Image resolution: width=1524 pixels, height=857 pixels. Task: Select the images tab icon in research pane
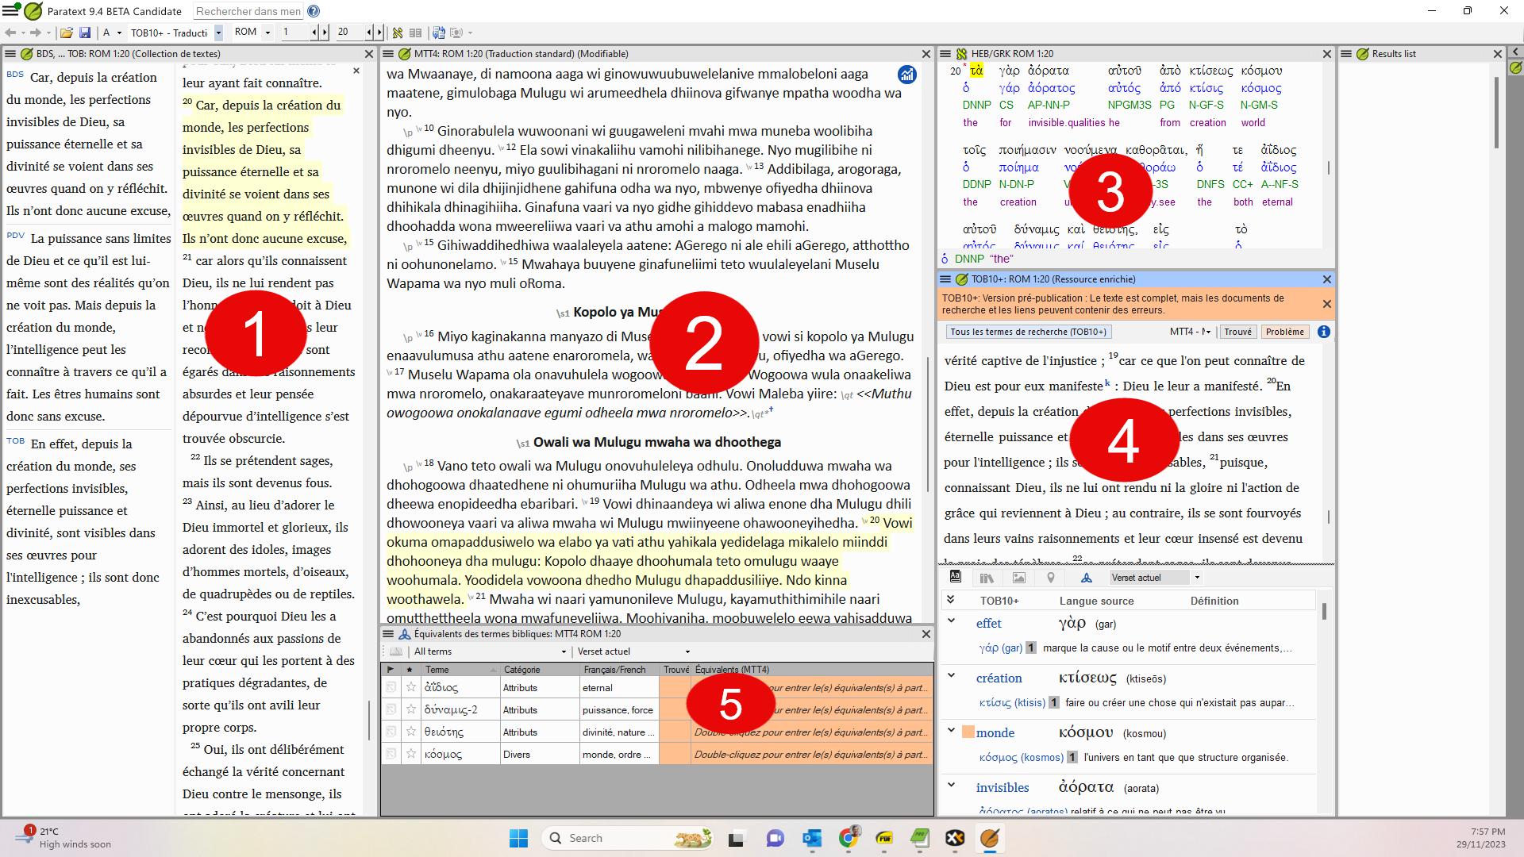coord(1019,578)
